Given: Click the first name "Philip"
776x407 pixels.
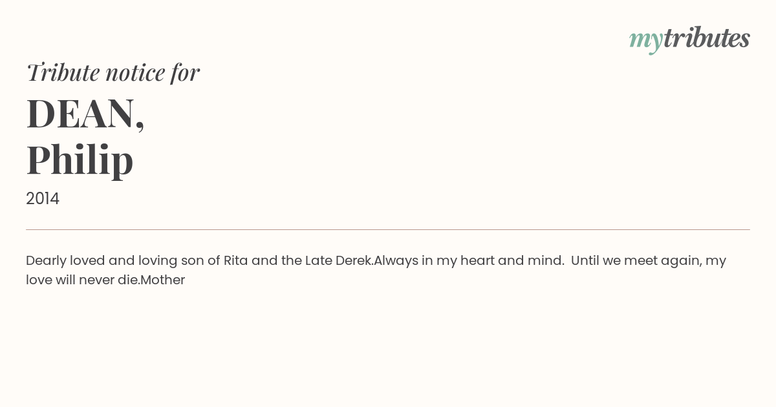Looking at the screenshot, I should click(80, 160).
